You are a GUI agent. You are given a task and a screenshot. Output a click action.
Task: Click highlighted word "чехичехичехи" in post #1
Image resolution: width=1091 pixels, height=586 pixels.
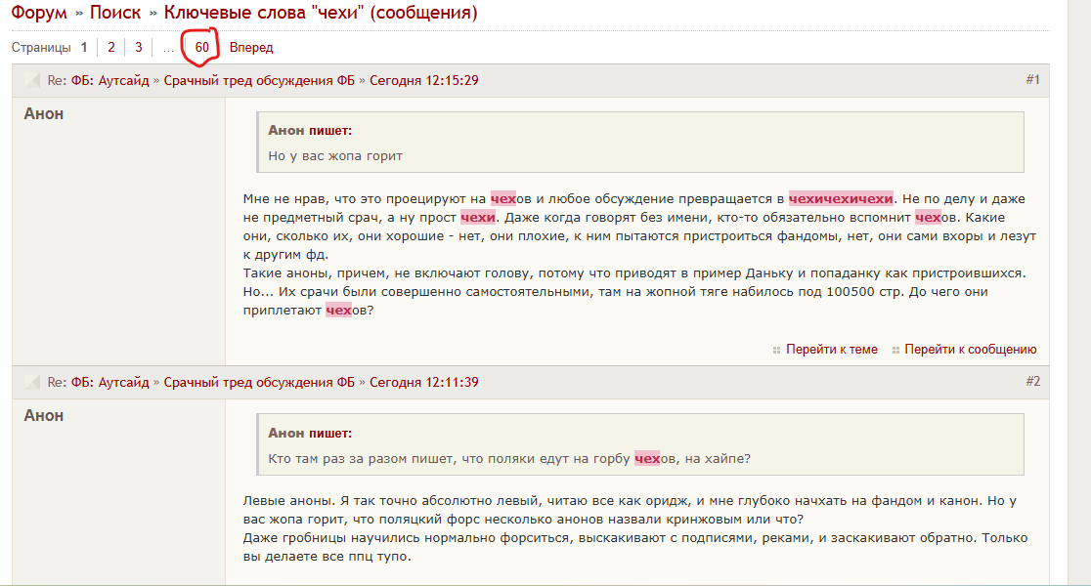pyautogui.click(x=841, y=199)
